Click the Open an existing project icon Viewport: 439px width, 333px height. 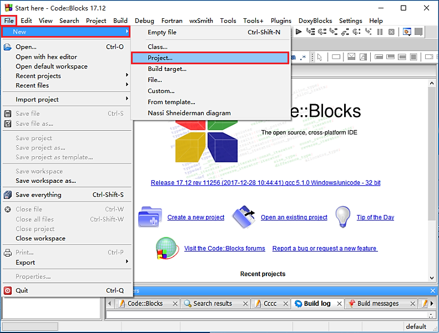click(x=243, y=217)
